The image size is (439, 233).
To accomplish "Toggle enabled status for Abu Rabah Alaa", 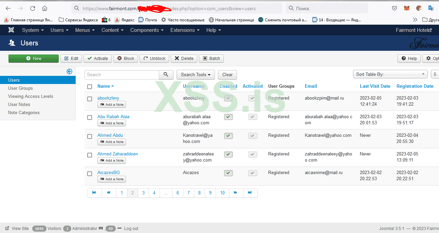I will 228,117.
